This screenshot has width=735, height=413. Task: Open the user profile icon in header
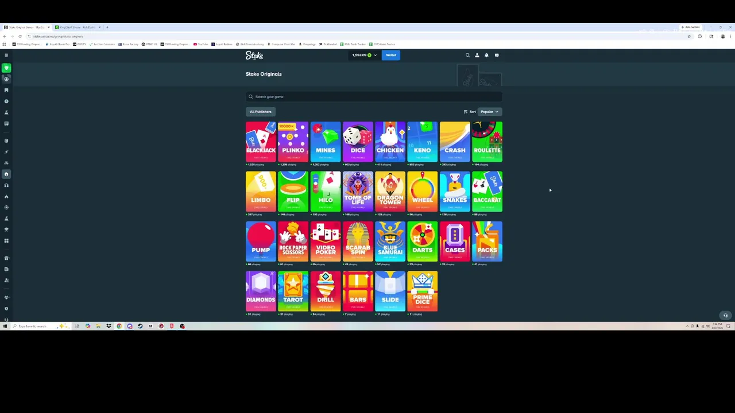(477, 55)
